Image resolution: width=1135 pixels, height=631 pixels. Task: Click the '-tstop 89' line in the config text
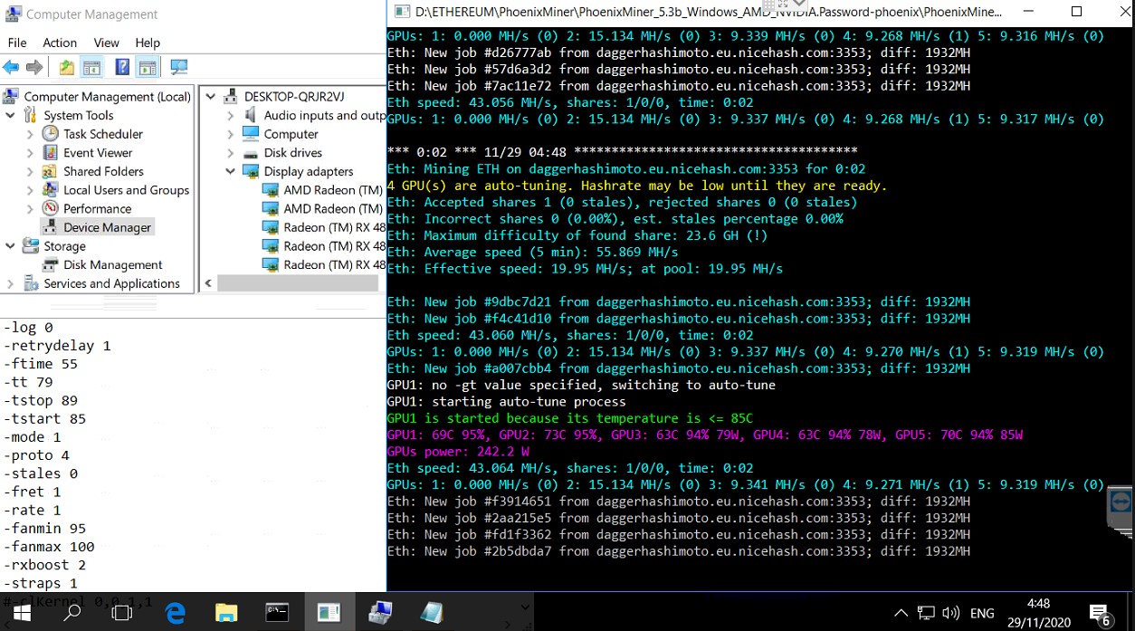(41, 400)
